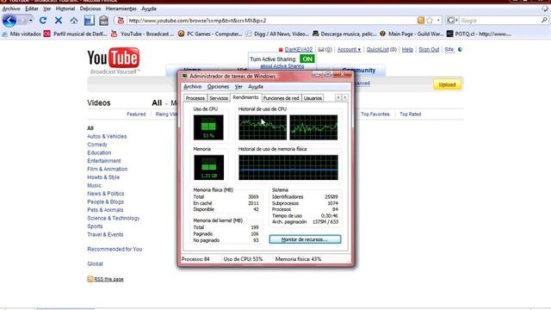Open the Google search engine dropdown
The width and height of the screenshot is (551, 310).
[452, 21]
